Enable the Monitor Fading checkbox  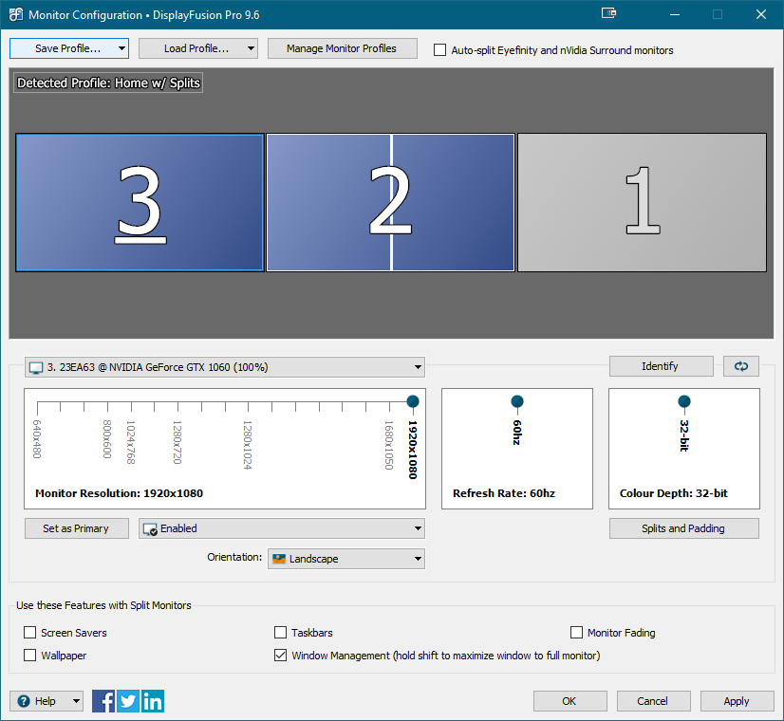577,633
